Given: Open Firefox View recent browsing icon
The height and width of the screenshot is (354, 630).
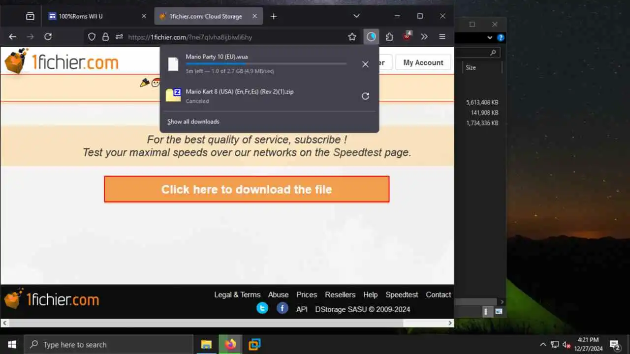Looking at the screenshot, I should coord(30,16).
